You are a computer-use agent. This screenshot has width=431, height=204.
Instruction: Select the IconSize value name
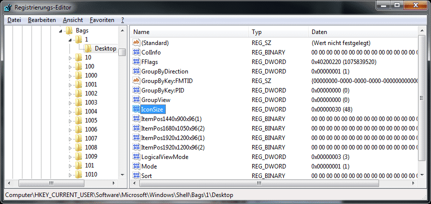click(152, 109)
